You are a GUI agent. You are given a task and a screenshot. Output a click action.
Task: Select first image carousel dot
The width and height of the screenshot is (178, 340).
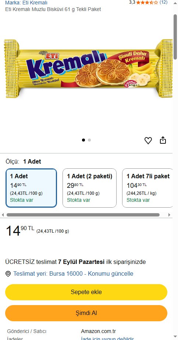(x=83, y=140)
